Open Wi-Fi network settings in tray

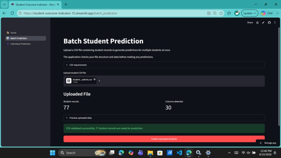(243, 153)
